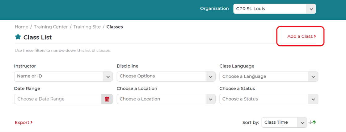Click the Export link
This screenshot has width=346, height=132.
point(22,122)
